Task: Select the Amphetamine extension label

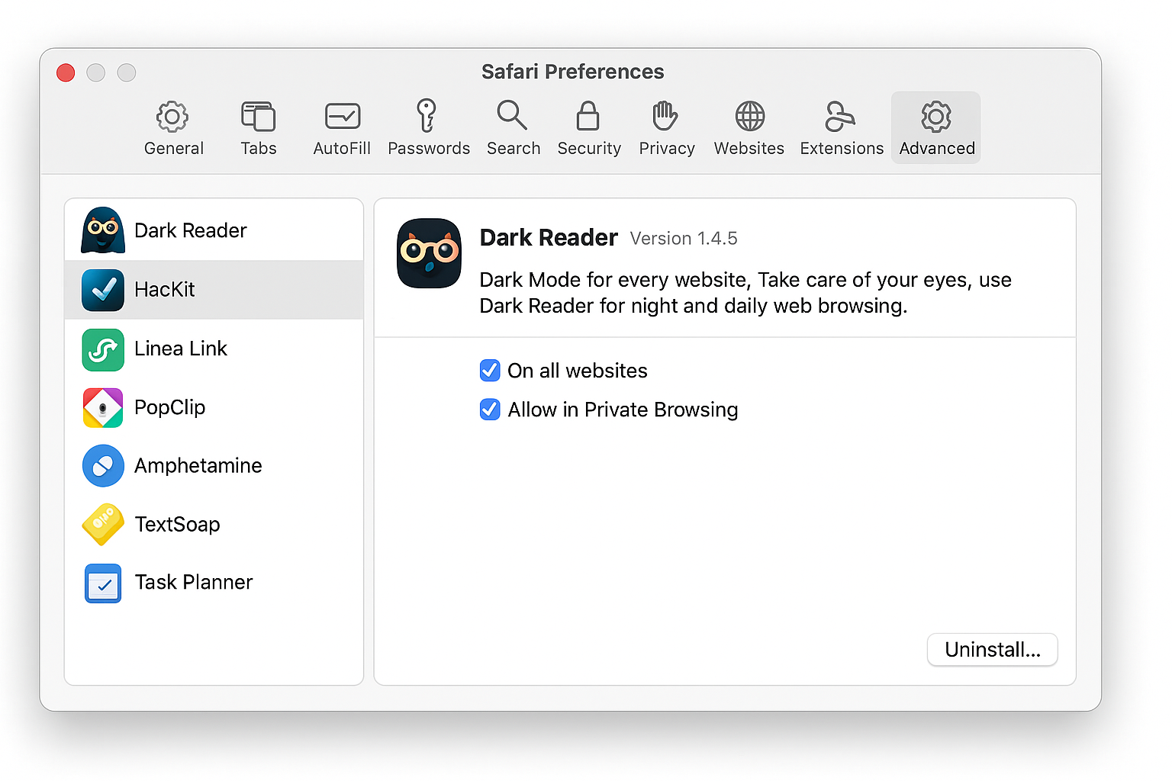Action: 198,466
